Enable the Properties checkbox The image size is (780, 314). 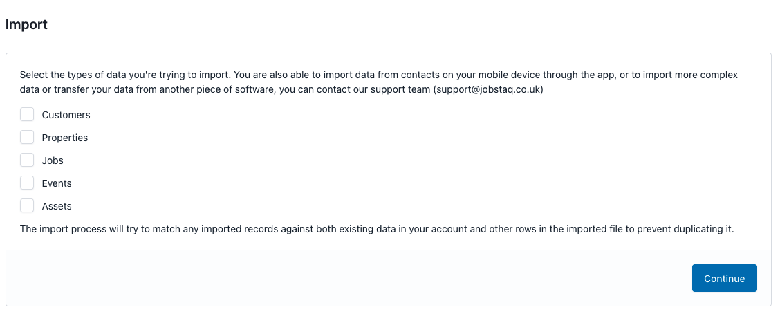(27, 138)
